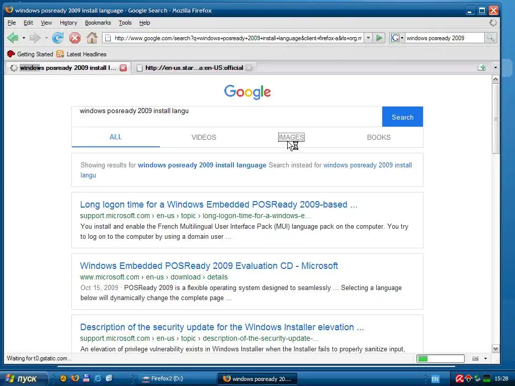Image resolution: width=515 pixels, height=386 pixels.
Task: Click the EN language indicator
Action: (435, 379)
